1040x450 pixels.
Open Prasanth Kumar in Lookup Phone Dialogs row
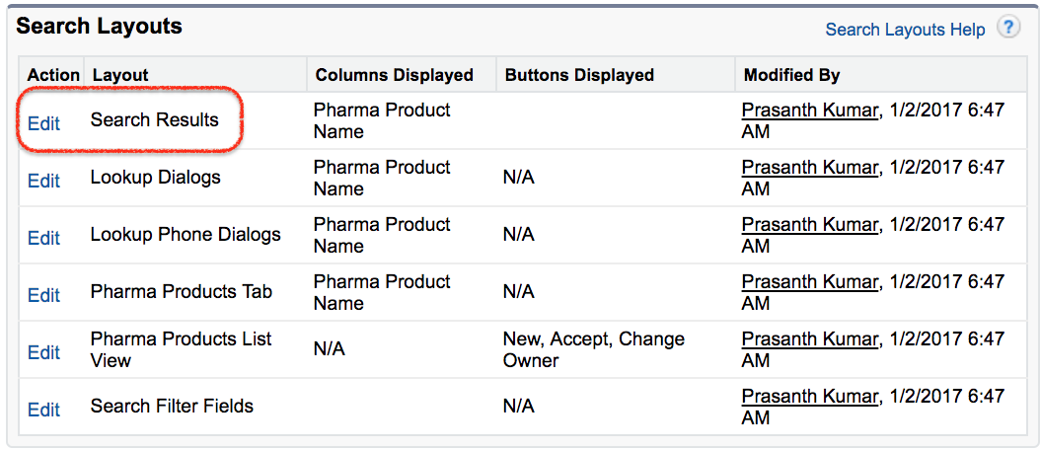tap(810, 224)
